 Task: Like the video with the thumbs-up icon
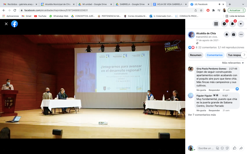[235, 148]
